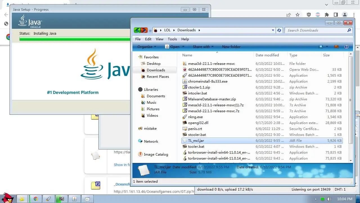Select the opengl32.dll file icon

coord(185,123)
